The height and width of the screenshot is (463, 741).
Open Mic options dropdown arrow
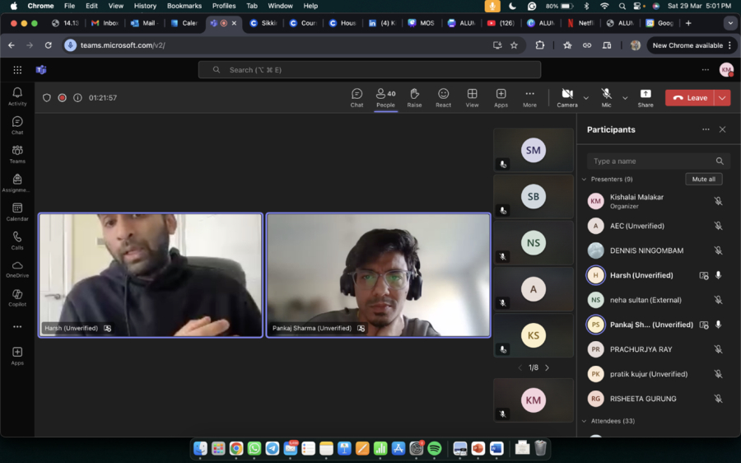[625, 98]
